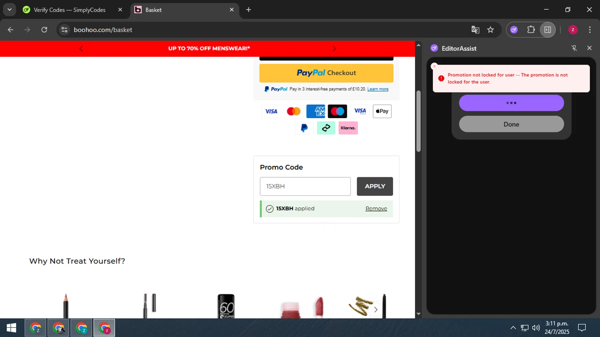Click the Apple Pay icon

(382, 111)
